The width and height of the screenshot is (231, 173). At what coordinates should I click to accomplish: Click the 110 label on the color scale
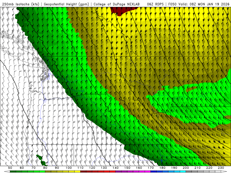[x=81, y=168]
